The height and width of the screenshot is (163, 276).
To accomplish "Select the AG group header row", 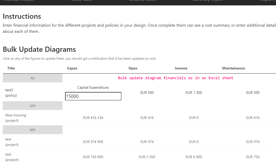I will pos(33,78).
